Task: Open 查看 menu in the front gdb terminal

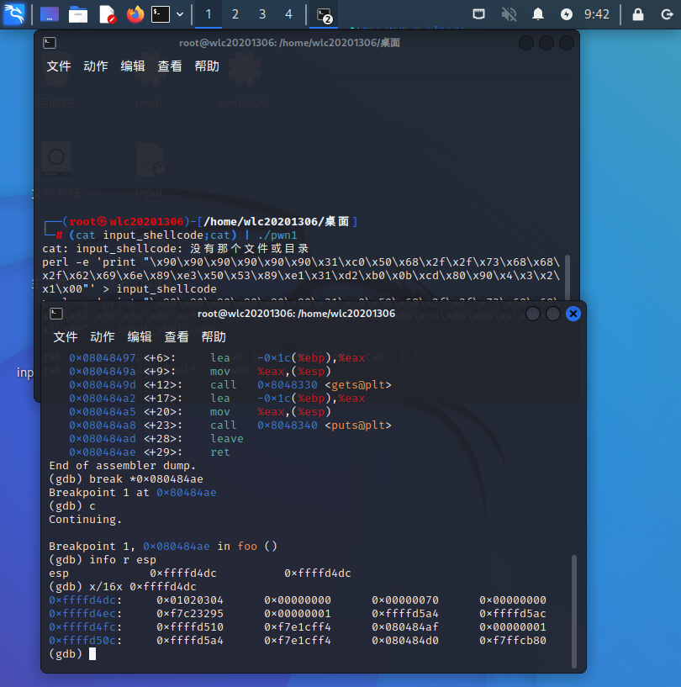Action: tap(176, 337)
